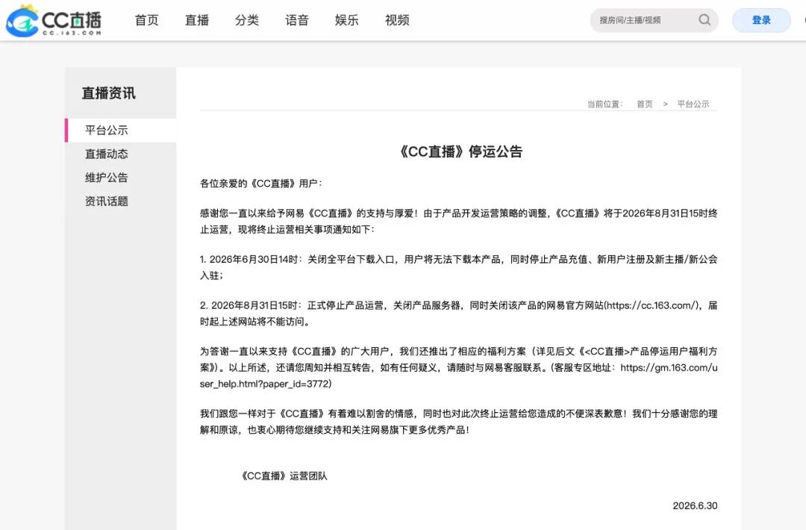Open the 分类 navigation item
Image resolution: width=806 pixels, height=530 pixels.
click(x=247, y=20)
